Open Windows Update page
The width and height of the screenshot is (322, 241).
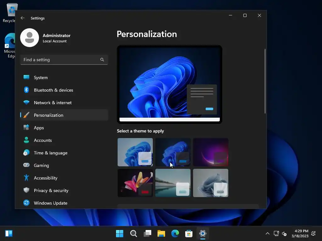tap(64, 203)
